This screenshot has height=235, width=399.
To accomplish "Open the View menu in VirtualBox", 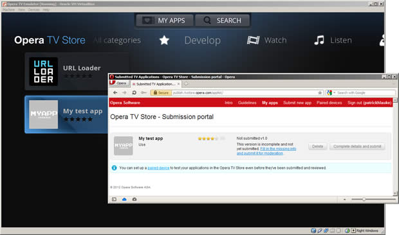I will coord(21,10).
